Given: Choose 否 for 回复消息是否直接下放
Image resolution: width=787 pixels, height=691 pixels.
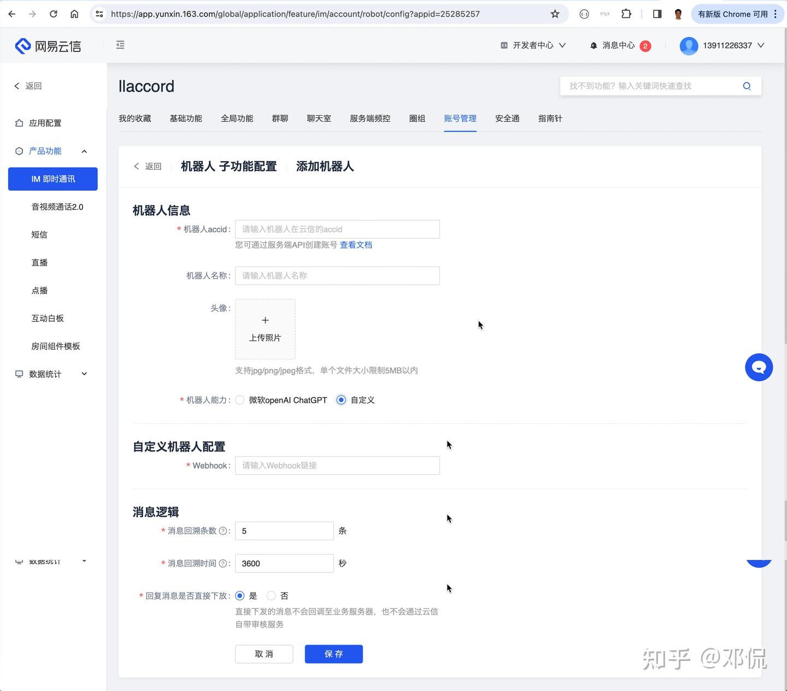Looking at the screenshot, I should (271, 596).
